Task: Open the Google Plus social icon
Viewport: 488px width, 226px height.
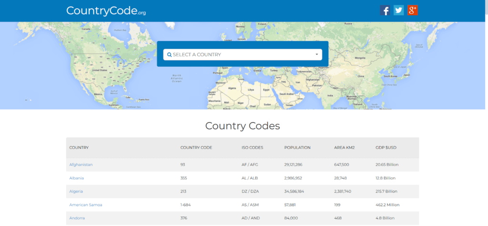Action: pyautogui.click(x=413, y=10)
